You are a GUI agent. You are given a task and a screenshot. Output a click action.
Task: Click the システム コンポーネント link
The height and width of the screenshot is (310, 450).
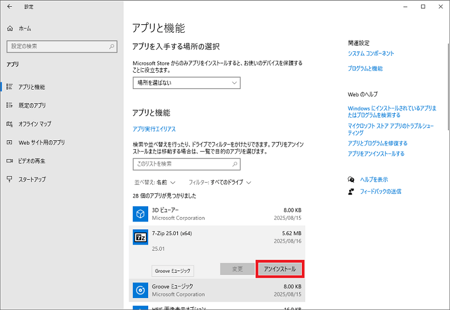[371, 54]
